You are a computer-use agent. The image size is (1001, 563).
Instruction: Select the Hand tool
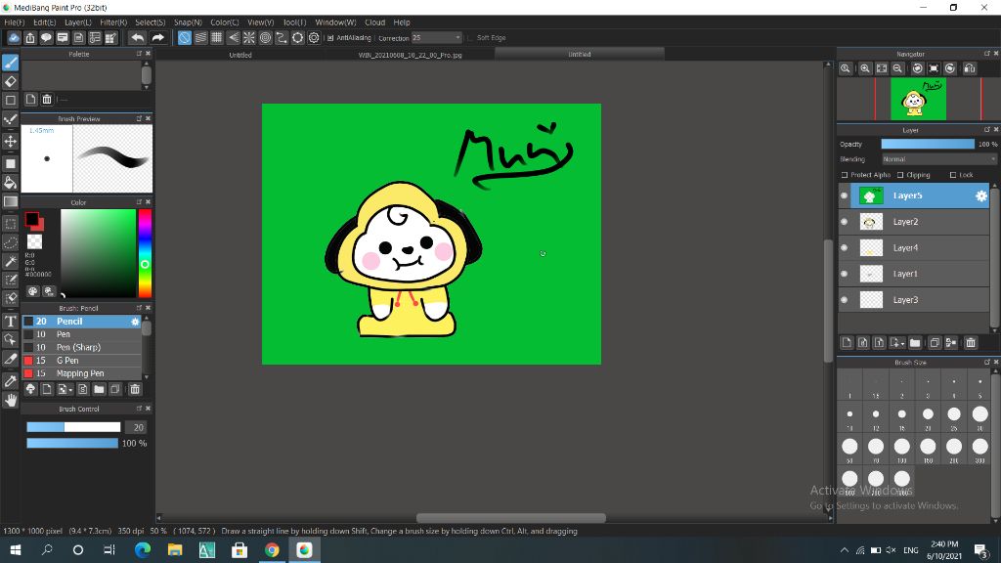pos(10,400)
